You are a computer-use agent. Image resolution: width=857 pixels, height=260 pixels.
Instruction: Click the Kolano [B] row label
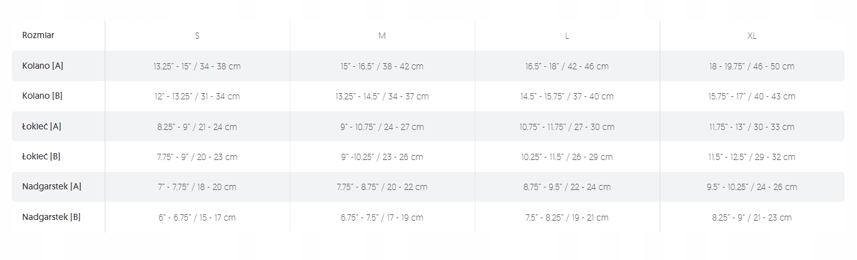(x=43, y=96)
